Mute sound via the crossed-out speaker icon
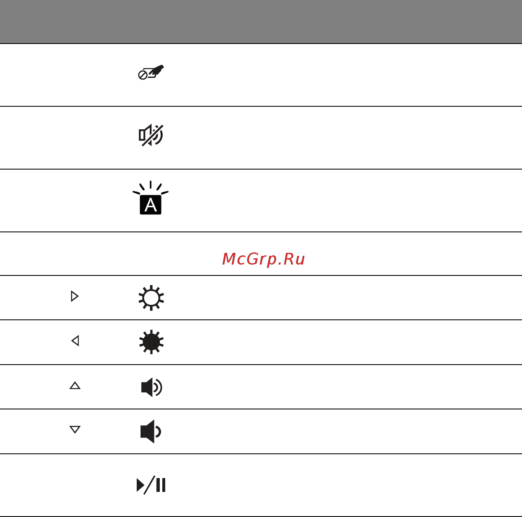 click(x=151, y=136)
